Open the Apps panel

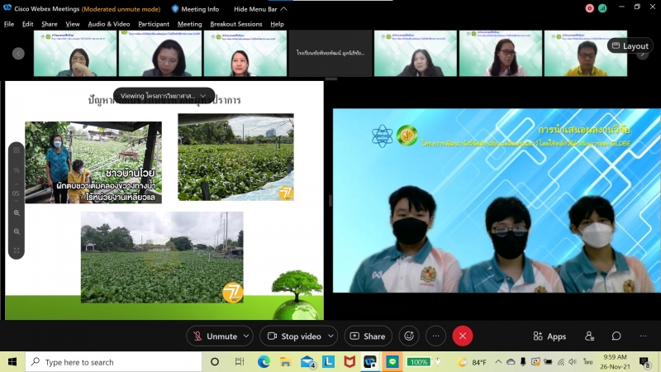pos(549,336)
